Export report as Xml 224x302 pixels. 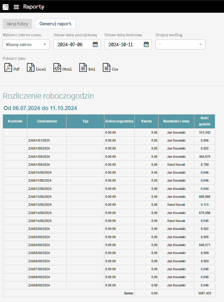pyautogui.click(x=87, y=68)
